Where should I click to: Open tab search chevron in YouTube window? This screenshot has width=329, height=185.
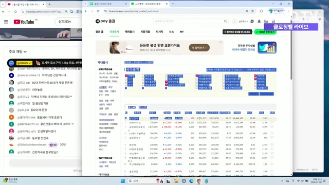(x=3, y=4)
